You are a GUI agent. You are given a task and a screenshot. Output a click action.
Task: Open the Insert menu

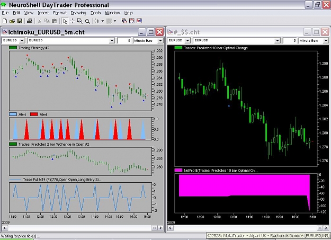pyautogui.click(x=43, y=13)
